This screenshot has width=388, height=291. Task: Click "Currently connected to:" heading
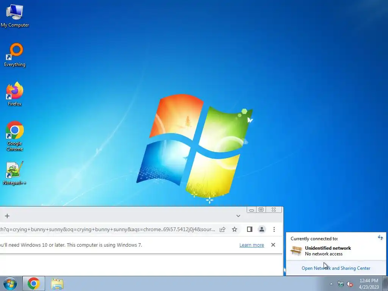314,239
